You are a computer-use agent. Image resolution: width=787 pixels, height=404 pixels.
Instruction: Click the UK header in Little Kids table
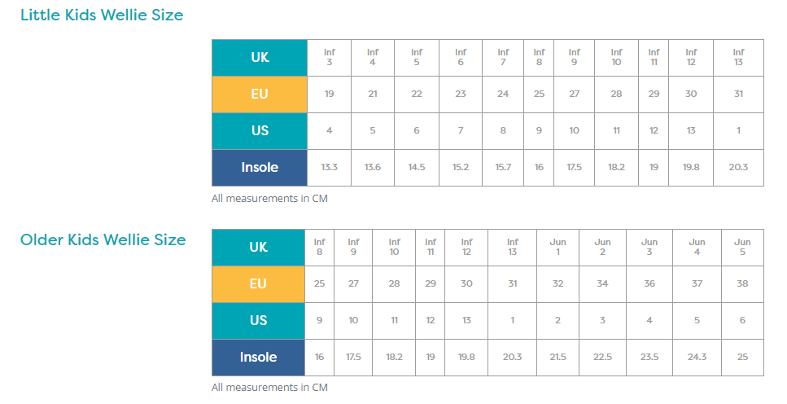pyautogui.click(x=260, y=57)
